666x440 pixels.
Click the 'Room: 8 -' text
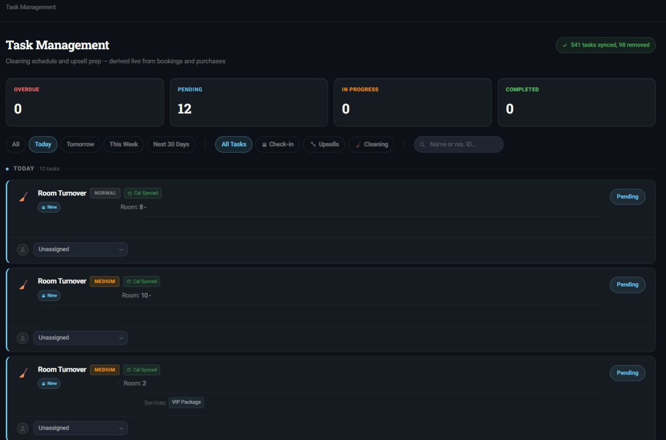click(133, 207)
